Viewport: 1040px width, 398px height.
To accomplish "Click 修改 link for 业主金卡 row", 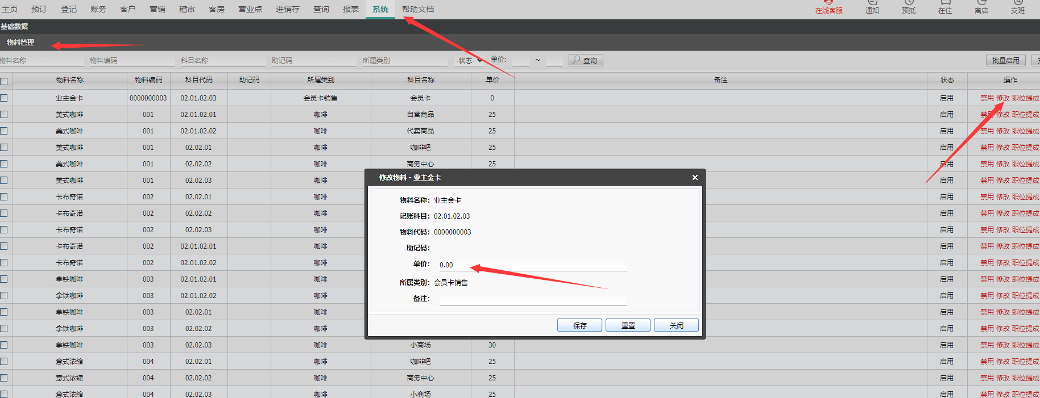I will coord(1003,98).
